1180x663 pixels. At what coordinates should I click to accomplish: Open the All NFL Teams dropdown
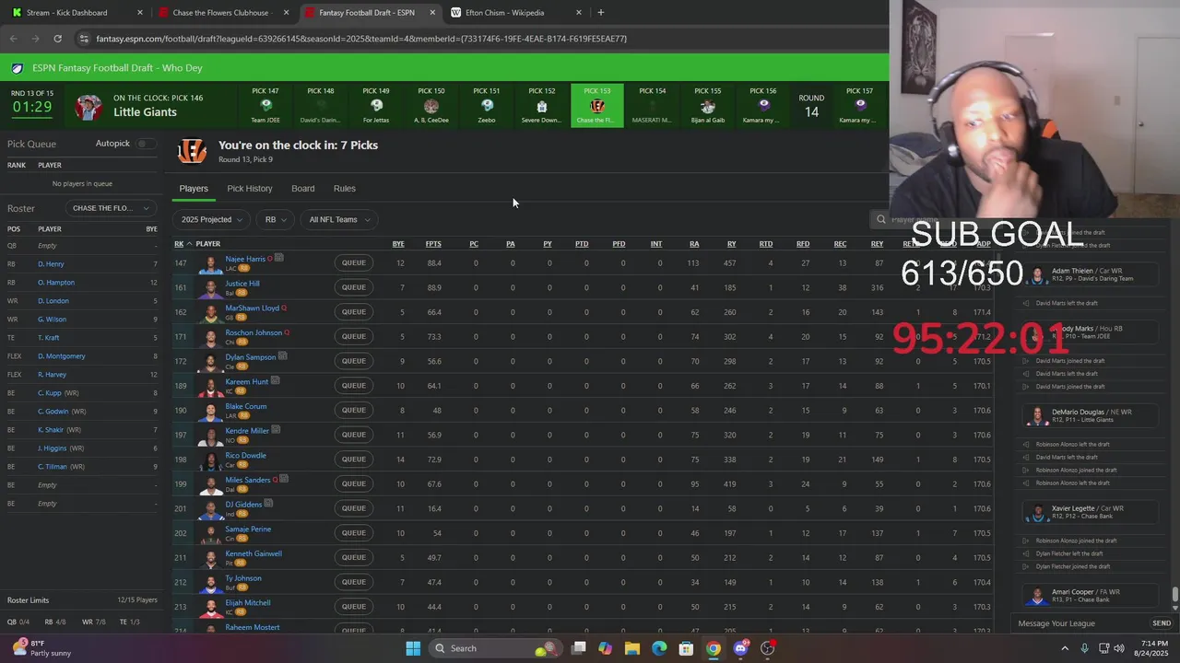[339, 219]
